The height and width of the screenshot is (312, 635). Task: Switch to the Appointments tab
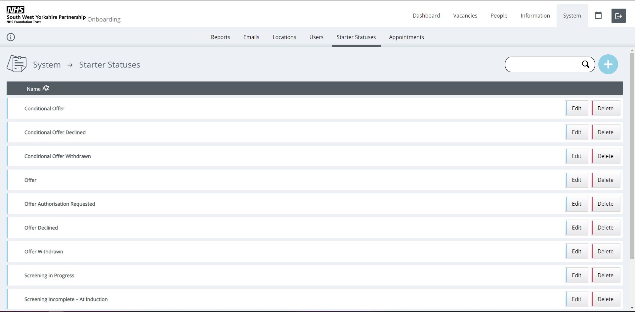click(x=406, y=37)
